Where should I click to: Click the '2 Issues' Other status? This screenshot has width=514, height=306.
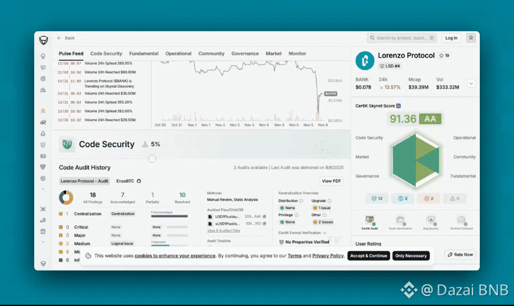coord(323,222)
